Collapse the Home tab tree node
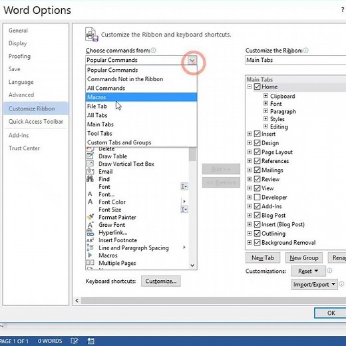346x346 pixels. click(250, 86)
